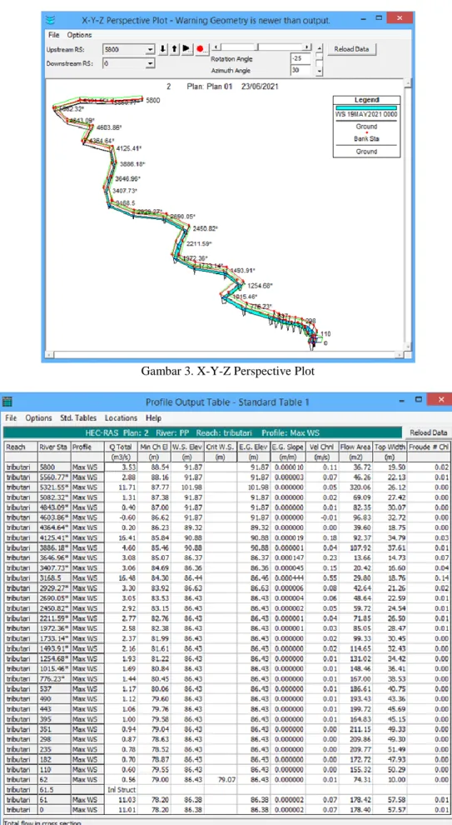Click the Q Total column header
Viewport: 452px width, 825px height.
(121, 447)
